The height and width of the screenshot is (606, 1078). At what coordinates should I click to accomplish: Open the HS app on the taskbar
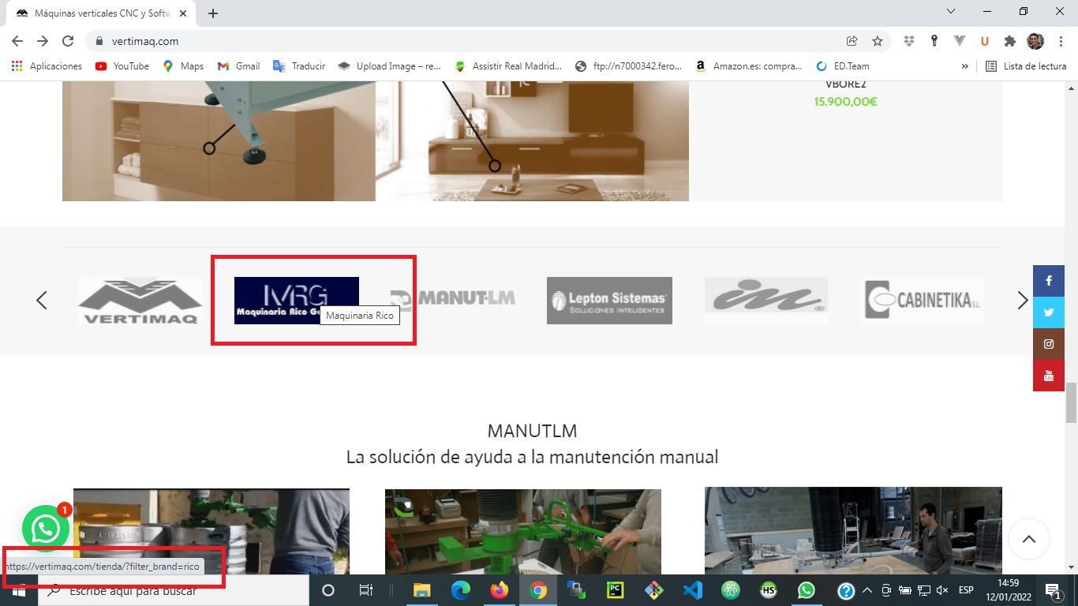point(769,590)
